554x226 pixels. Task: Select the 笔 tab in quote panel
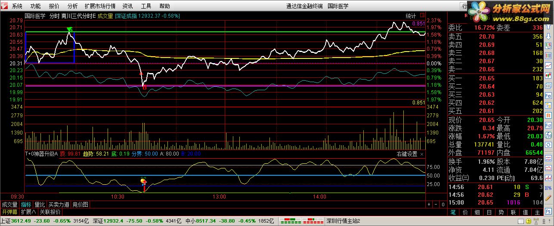453,212
